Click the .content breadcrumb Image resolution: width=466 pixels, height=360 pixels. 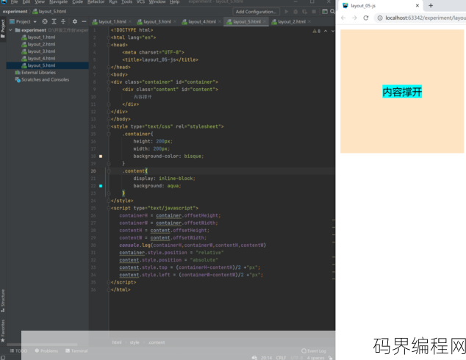[157, 342]
